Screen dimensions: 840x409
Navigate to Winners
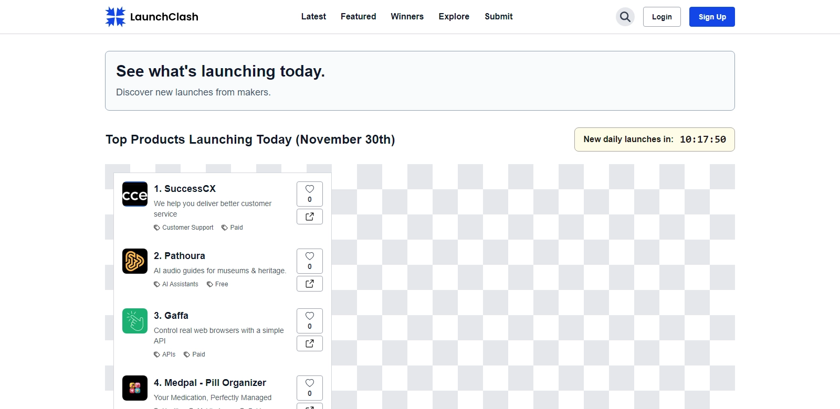tap(407, 17)
